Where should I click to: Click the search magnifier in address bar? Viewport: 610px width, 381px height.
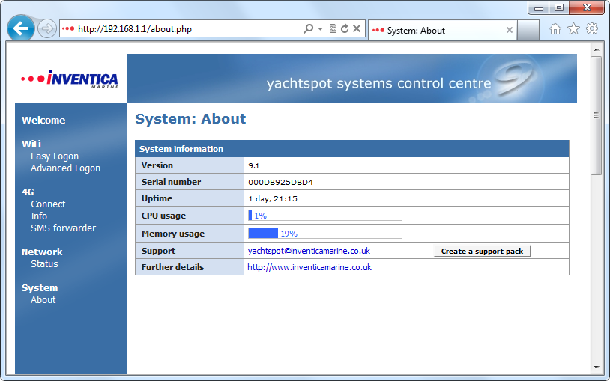click(x=308, y=28)
